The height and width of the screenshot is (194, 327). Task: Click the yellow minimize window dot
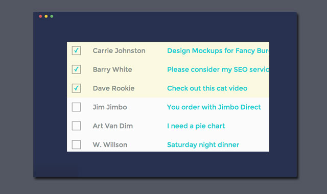pos(46,16)
